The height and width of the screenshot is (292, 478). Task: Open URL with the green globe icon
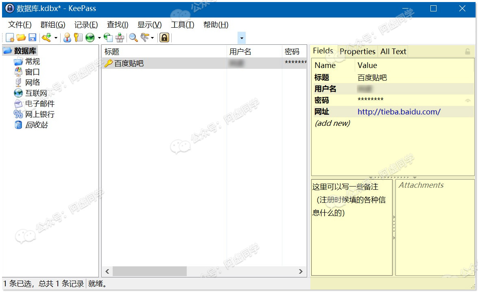[x=90, y=37]
